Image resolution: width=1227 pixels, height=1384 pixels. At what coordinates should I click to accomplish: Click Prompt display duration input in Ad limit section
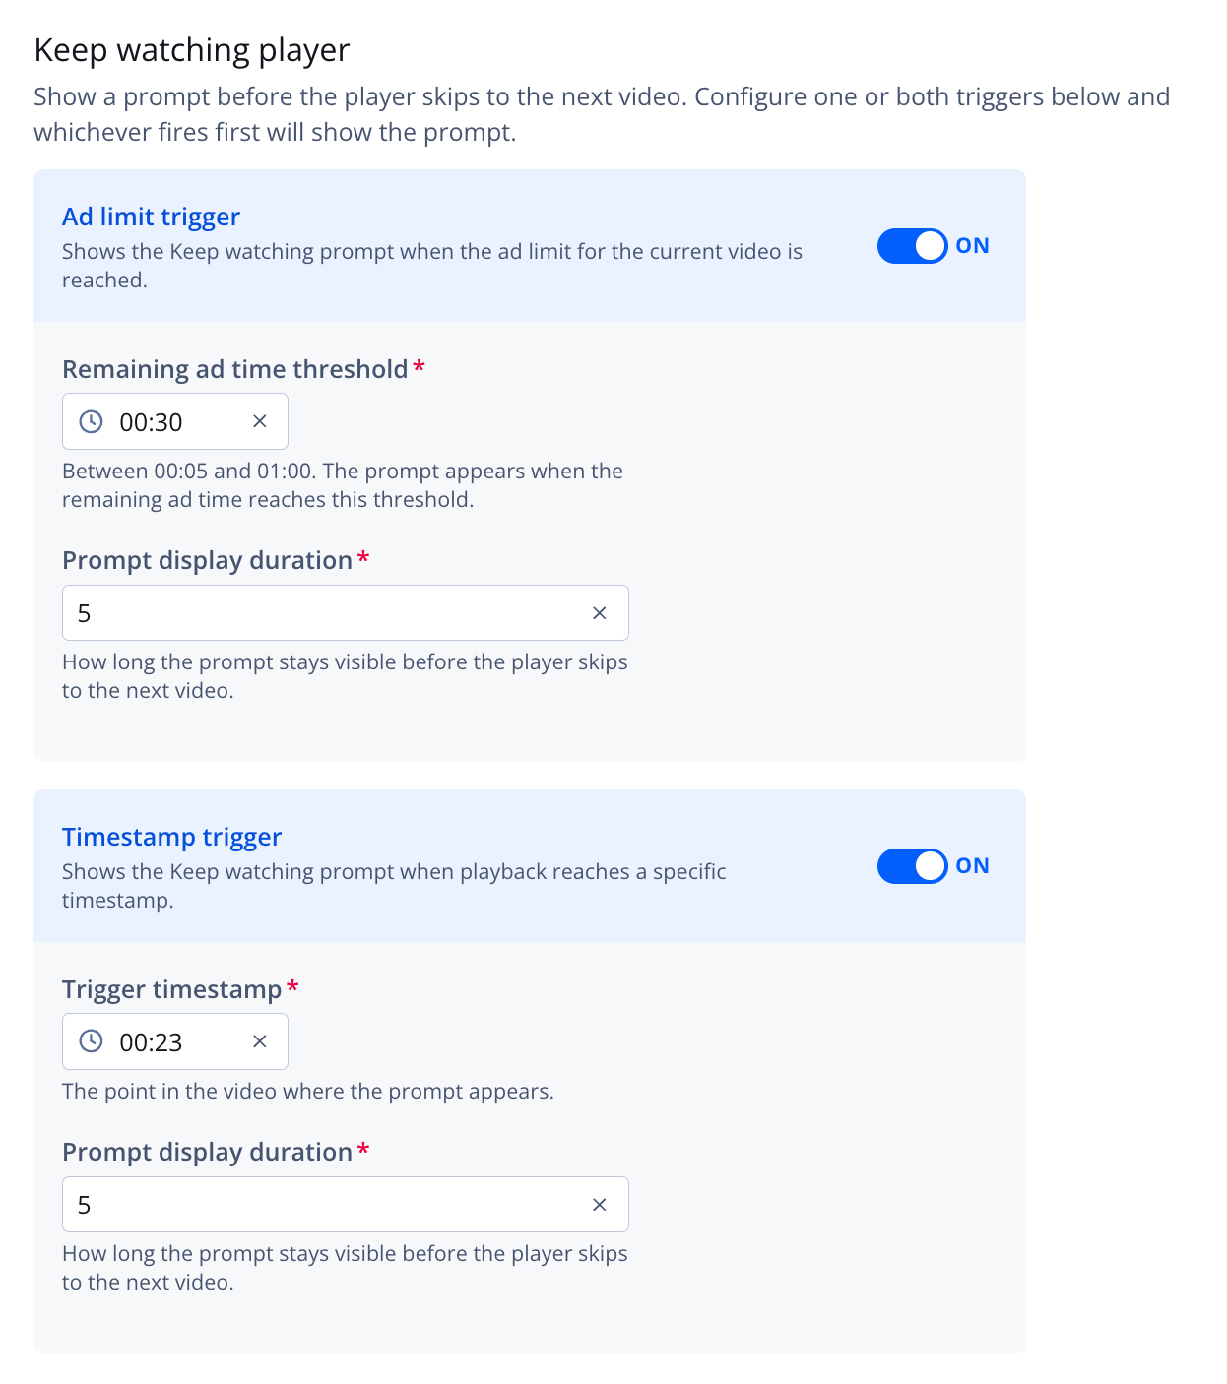[346, 613]
